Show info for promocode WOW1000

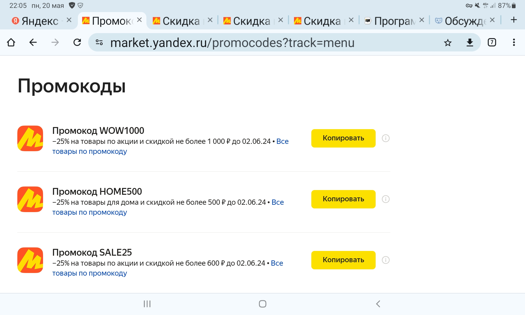[x=386, y=138]
